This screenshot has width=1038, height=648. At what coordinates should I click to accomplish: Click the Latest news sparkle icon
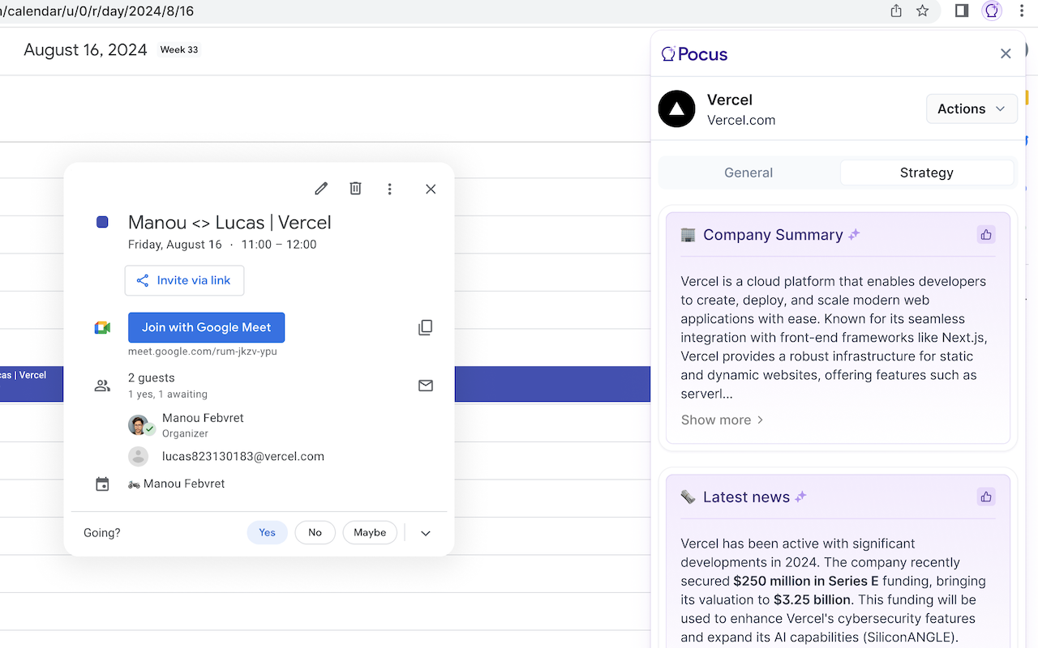pos(800,497)
